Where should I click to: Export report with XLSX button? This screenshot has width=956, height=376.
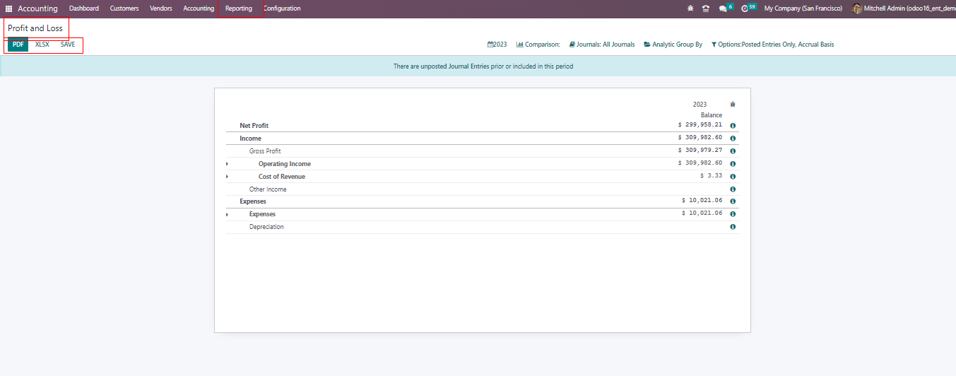(x=42, y=45)
